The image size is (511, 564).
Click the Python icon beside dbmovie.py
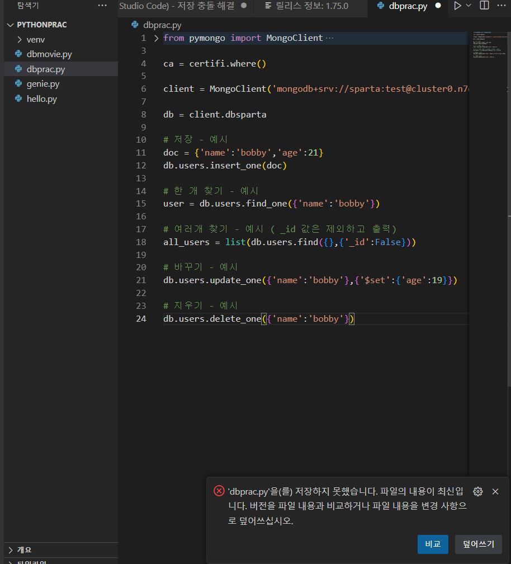(x=18, y=54)
